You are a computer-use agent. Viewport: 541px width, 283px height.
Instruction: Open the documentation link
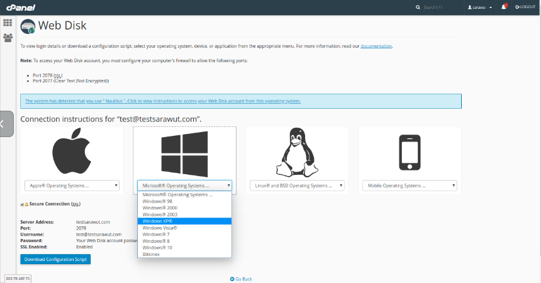[x=376, y=46]
